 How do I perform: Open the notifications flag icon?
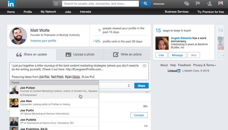coord(198,3)
